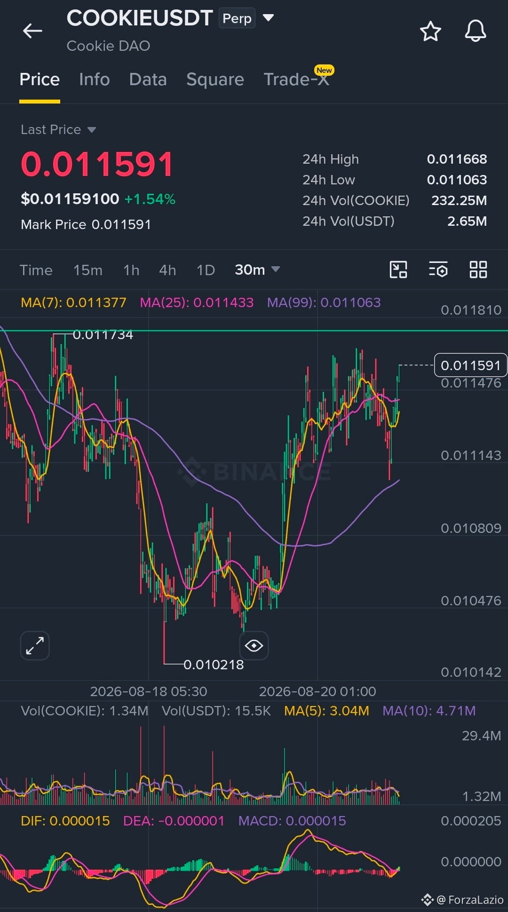Add COOKIEUSDT to favorites with star icon
Viewport: 508px width, 912px height.
point(430,31)
